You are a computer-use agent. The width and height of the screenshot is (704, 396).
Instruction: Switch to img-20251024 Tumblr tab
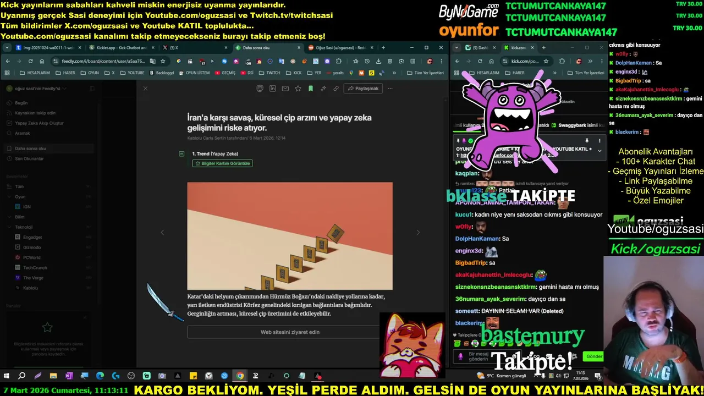click(x=48, y=48)
